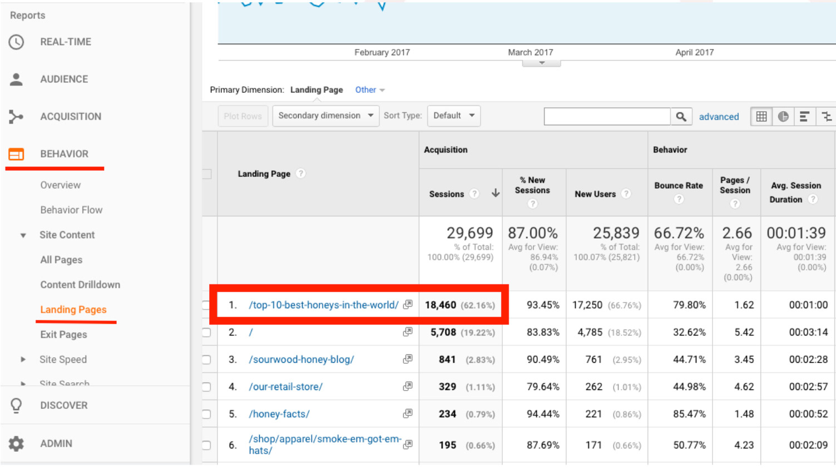
Task: Open Admin via the gear icon
Action: coord(16,443)
